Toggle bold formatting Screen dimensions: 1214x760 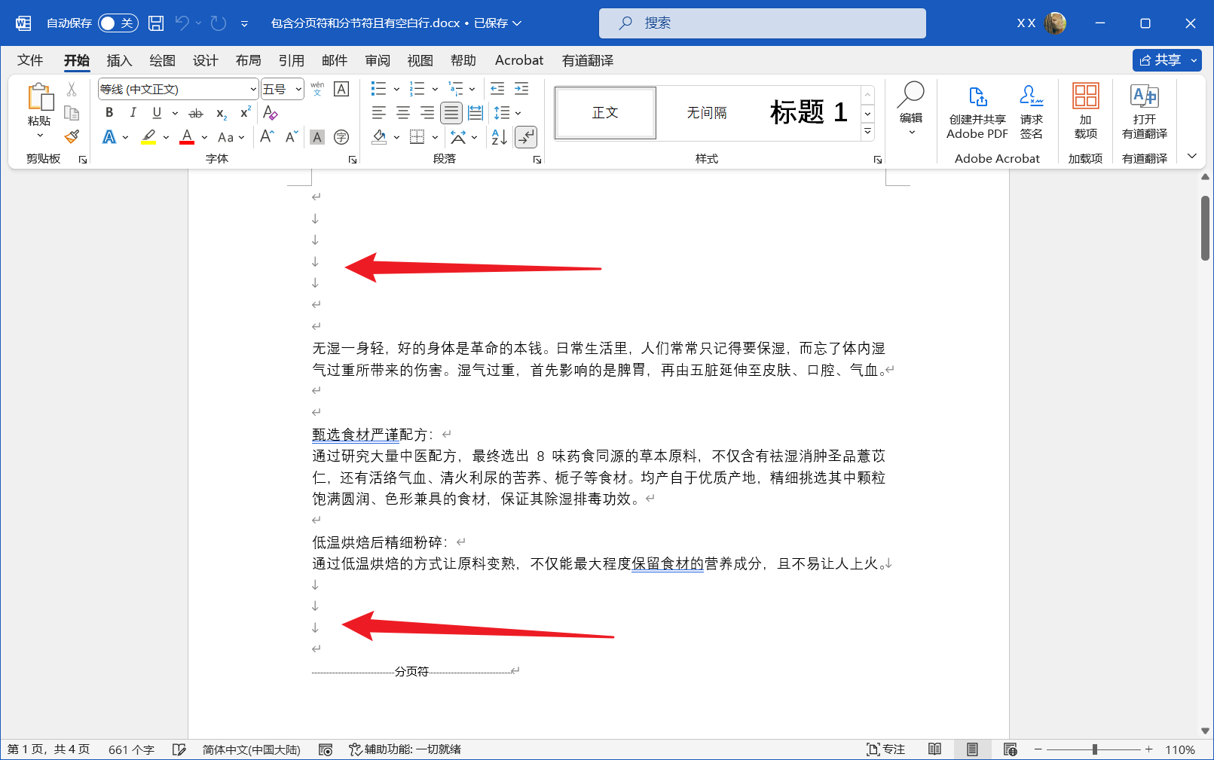109,113
